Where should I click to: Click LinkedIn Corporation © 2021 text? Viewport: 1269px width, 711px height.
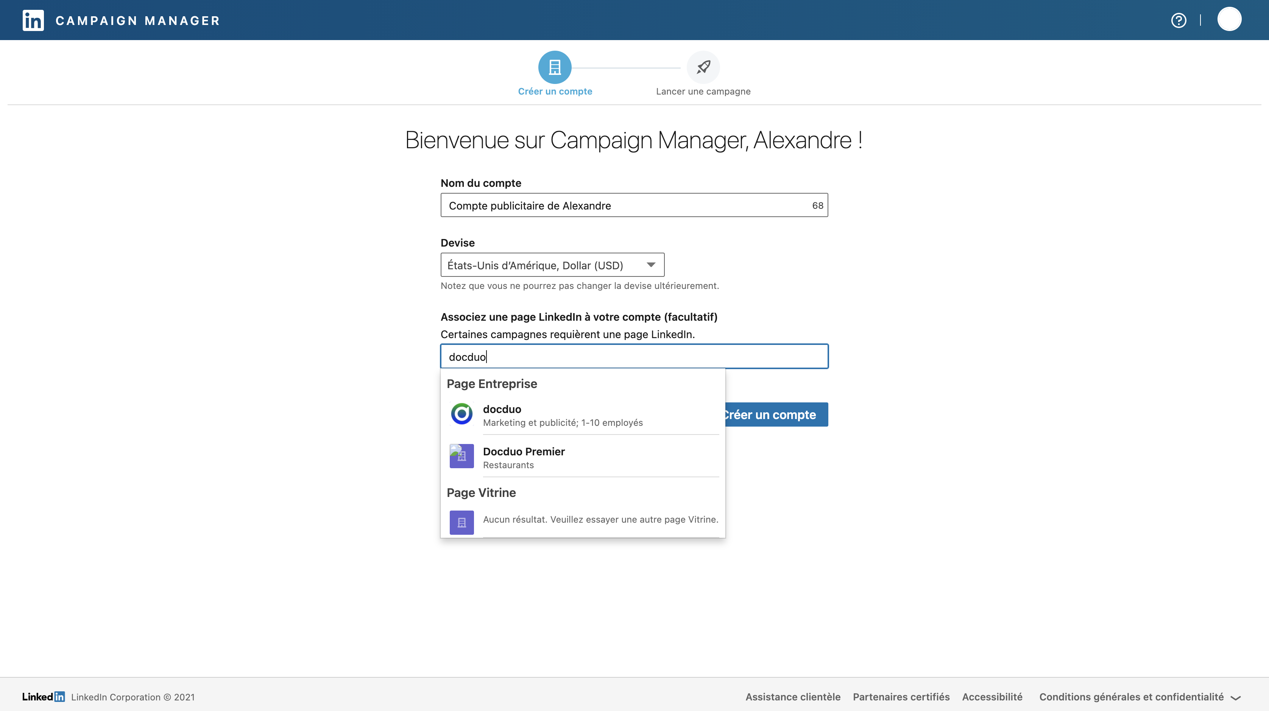click(x=133, y=697)
